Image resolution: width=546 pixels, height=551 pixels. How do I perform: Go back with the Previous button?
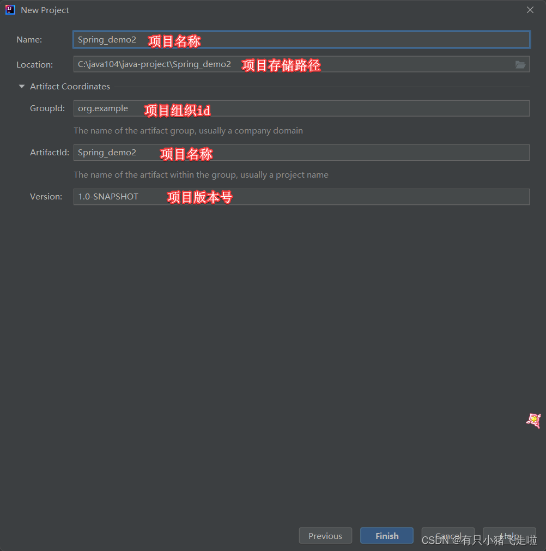tap(325, 536)
